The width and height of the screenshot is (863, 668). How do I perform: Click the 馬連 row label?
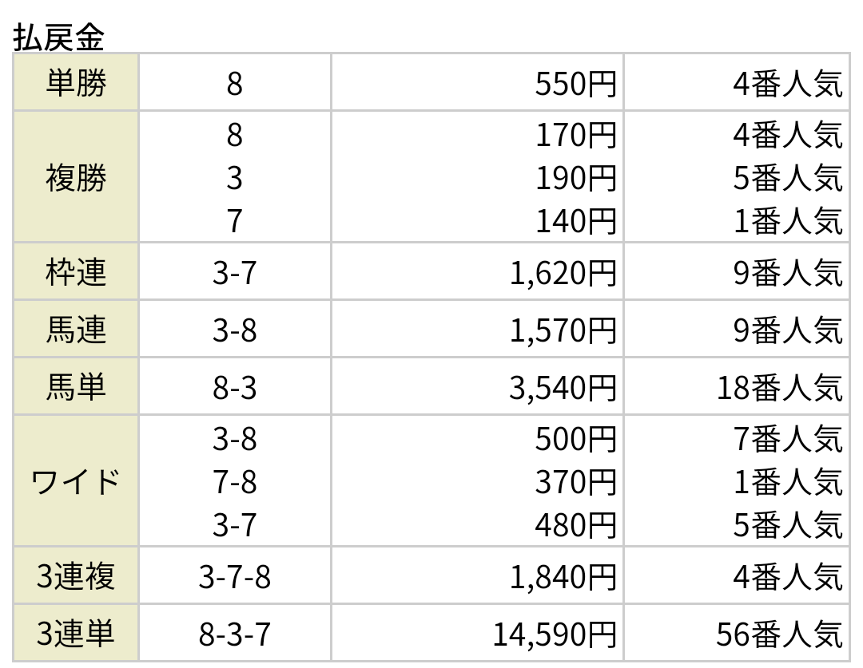click(76, 330)
